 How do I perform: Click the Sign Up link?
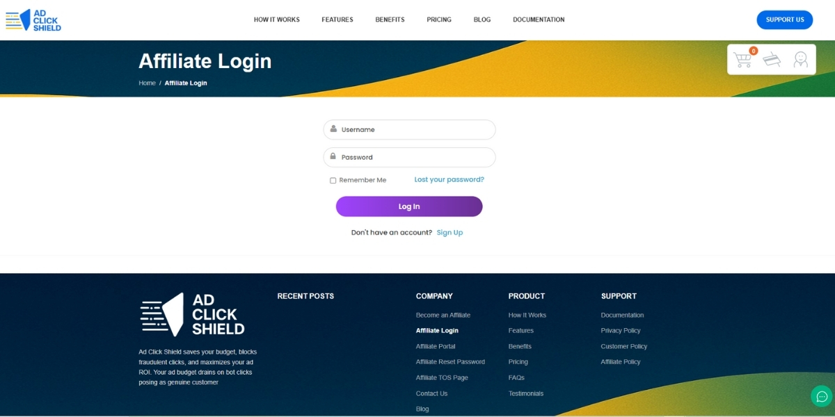450,233
